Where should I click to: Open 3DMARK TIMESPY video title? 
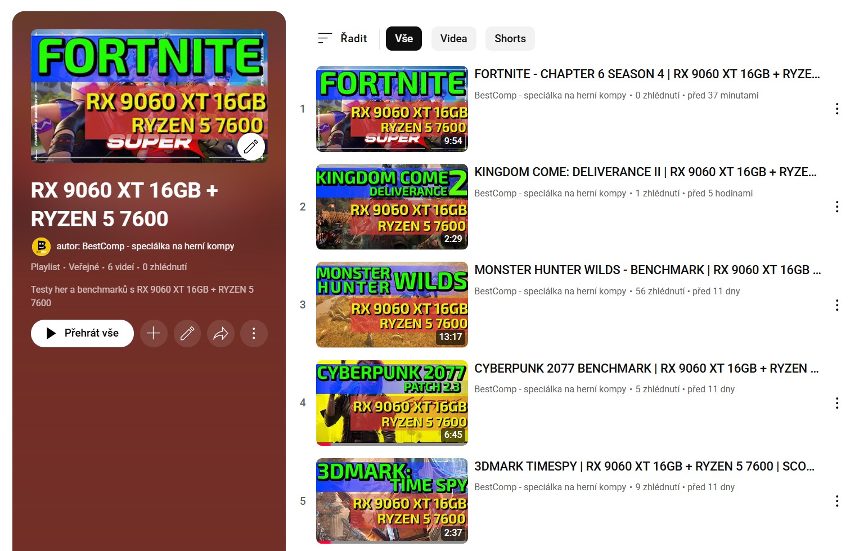[x=644, y=466]
